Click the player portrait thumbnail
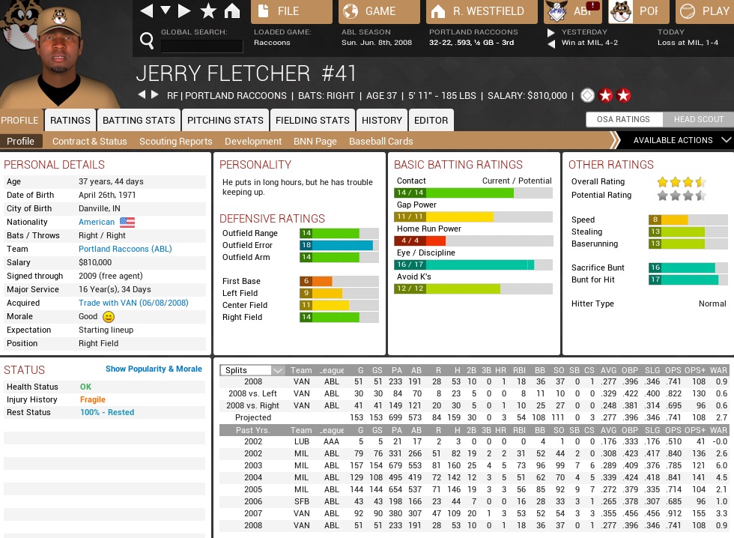 [x=61, y=55]
